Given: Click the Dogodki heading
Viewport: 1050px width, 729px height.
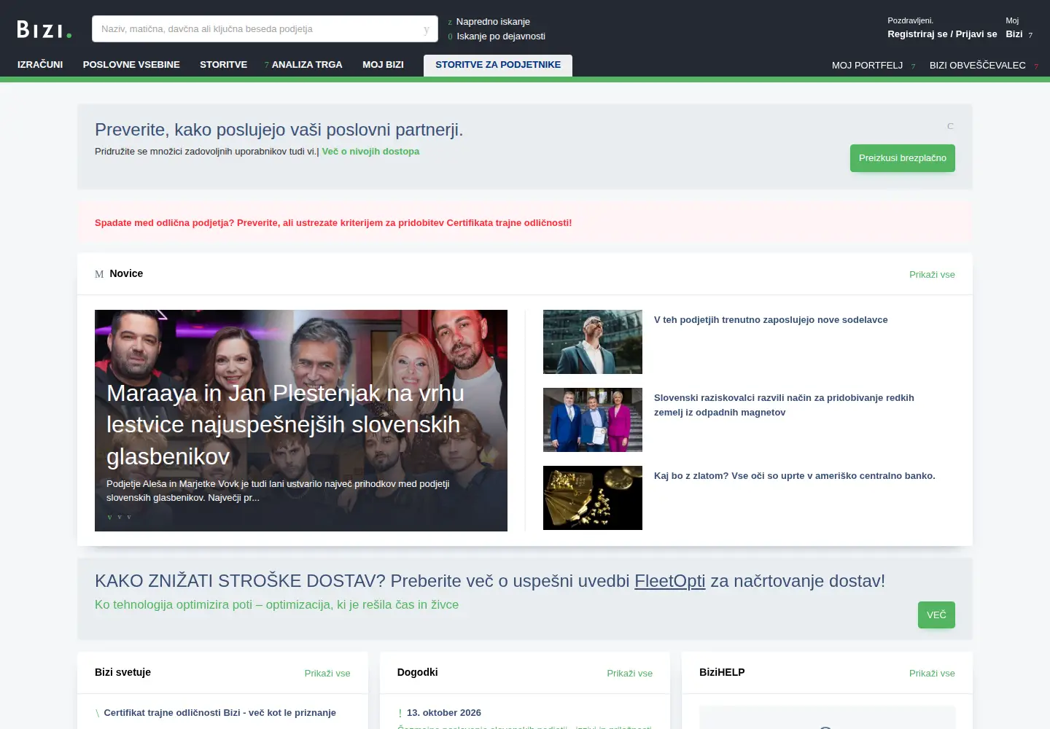Looking at the screenshot, I should [418, 672].
